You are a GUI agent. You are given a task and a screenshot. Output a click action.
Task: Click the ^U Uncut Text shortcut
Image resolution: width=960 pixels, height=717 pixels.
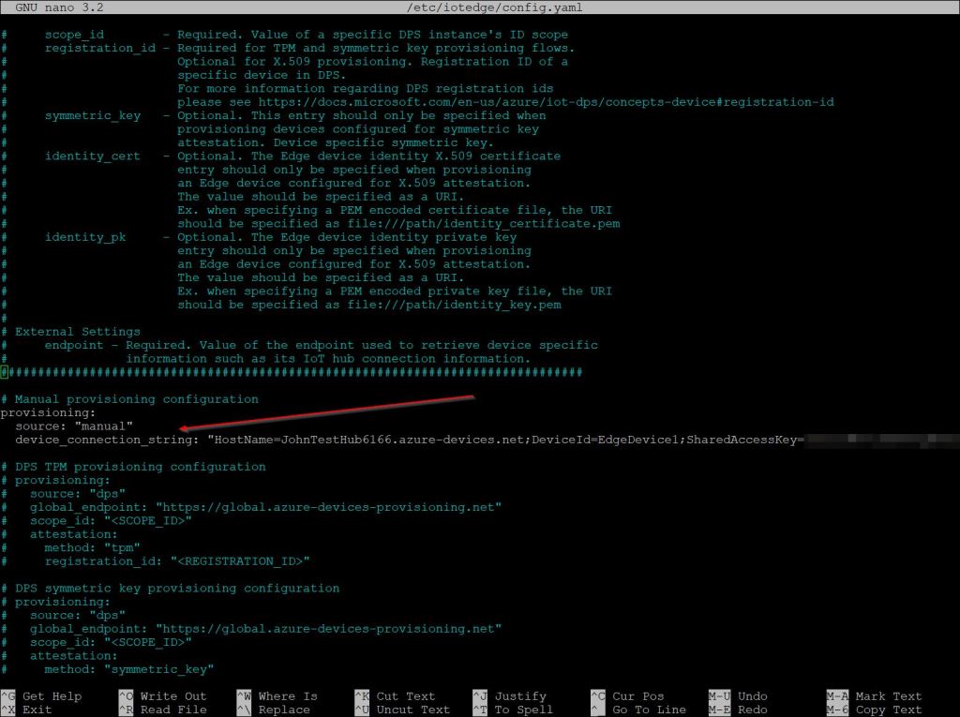pos(402,710)
